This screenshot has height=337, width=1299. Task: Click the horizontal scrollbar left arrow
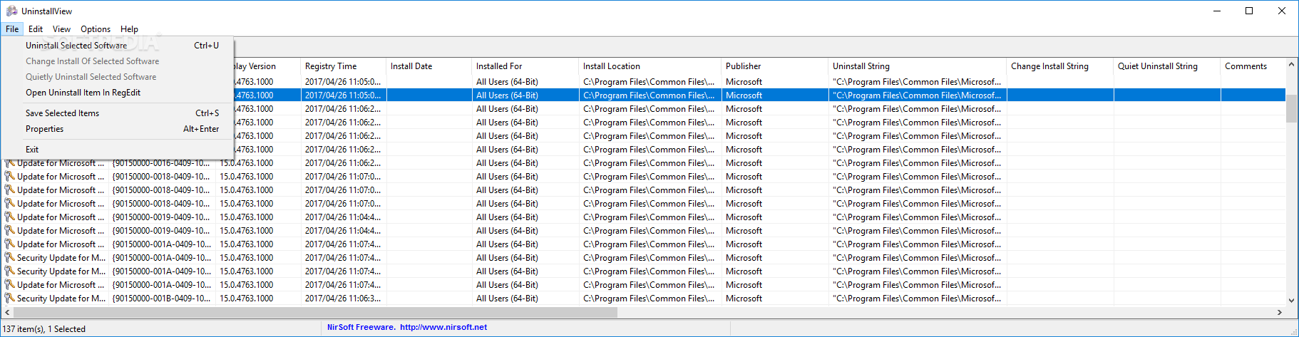tap(7, 312)
